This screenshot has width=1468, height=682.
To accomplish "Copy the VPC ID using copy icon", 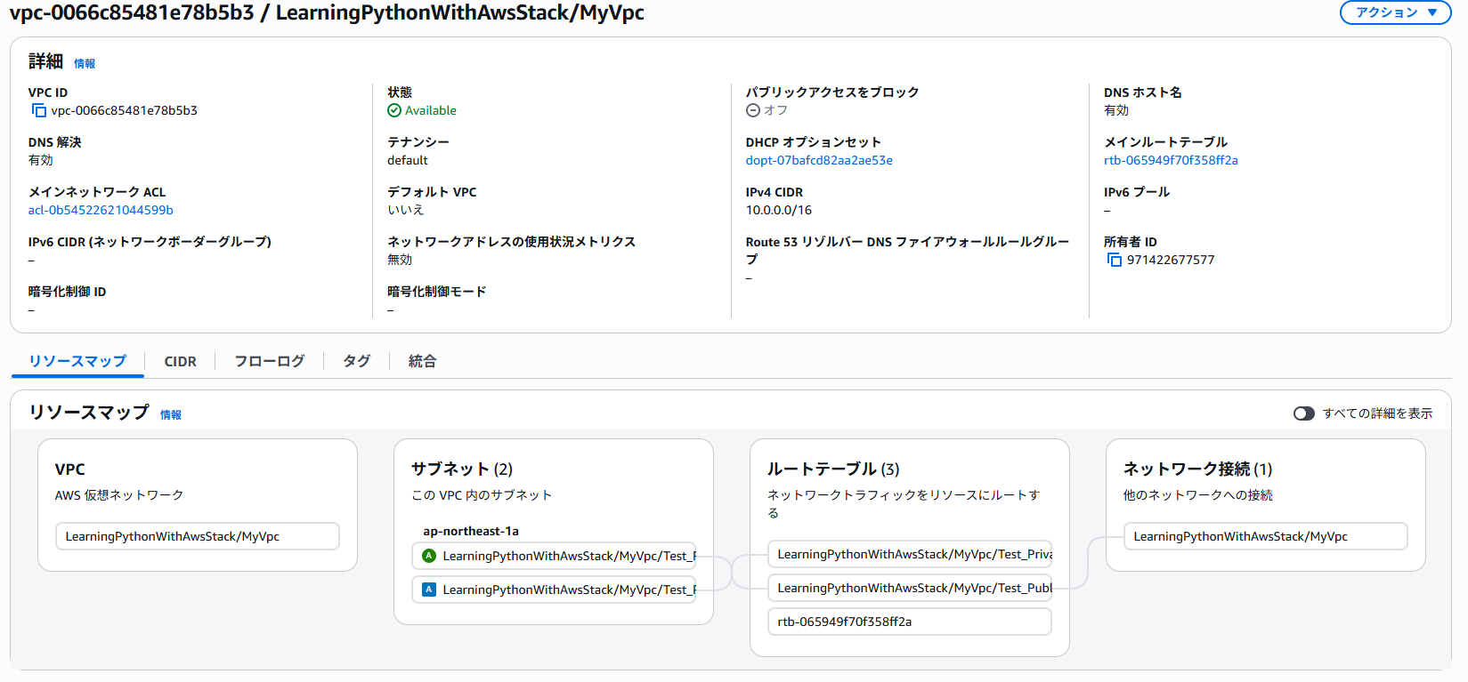I will pyautogui.click(x=38, y=110).
